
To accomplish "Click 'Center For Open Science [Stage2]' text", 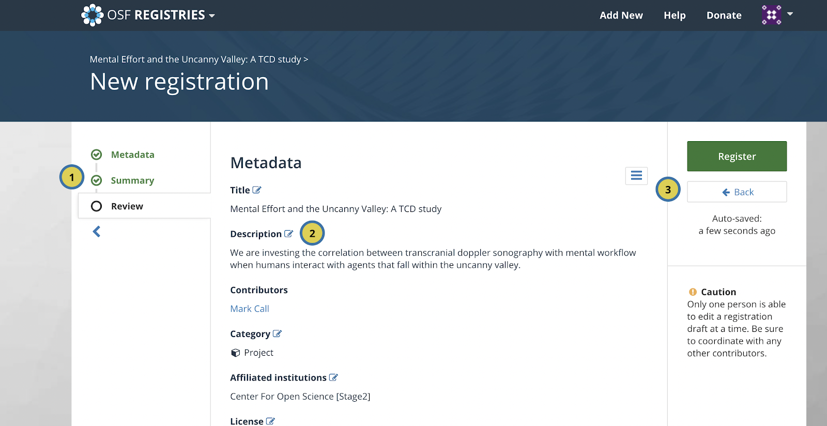I will pyautogui.click(x=300, y=397).
